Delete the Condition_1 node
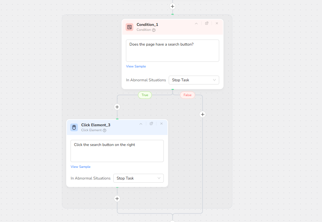This screenshot has width=322, height=222. pos(217,23)
